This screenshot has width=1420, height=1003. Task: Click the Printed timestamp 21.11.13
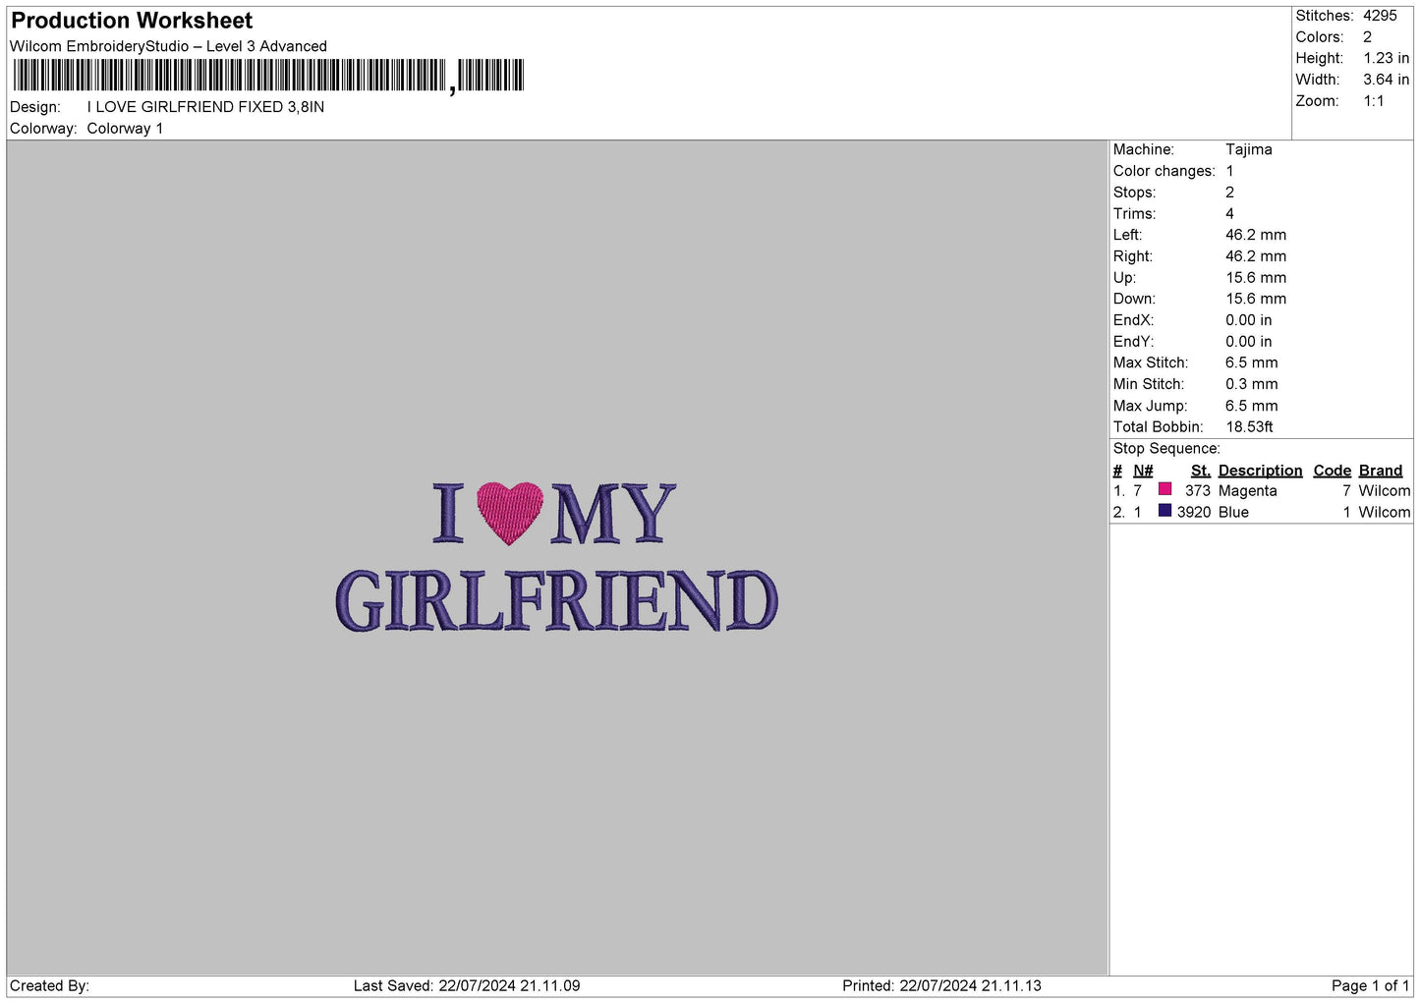tap(1011, 986)
